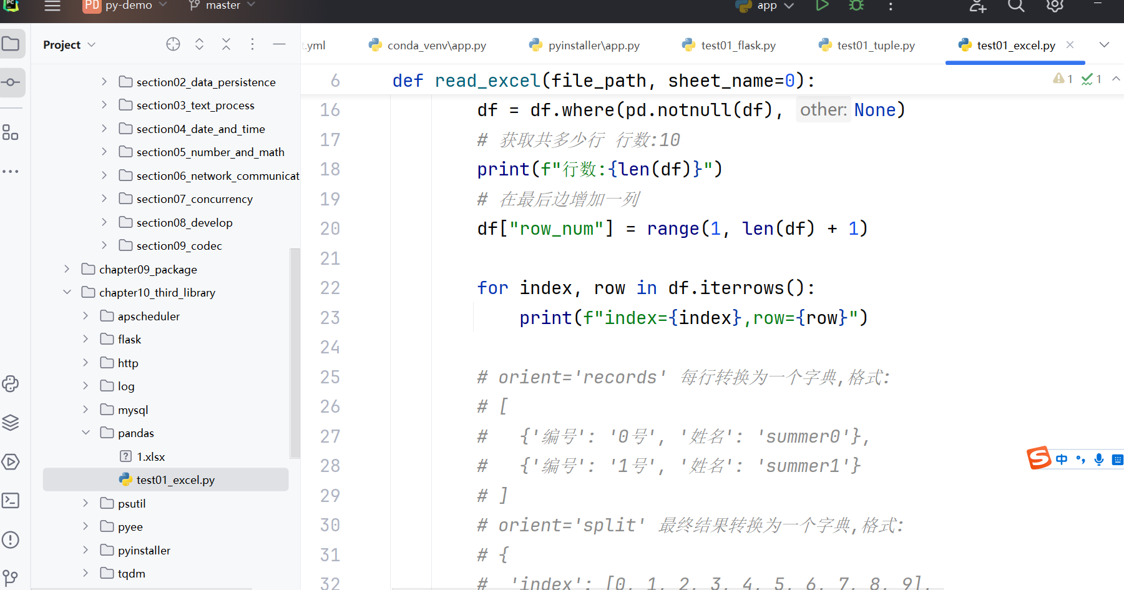Collapse all items in Project tree
The image size is (1124, 590).
(x=226, y=44)
